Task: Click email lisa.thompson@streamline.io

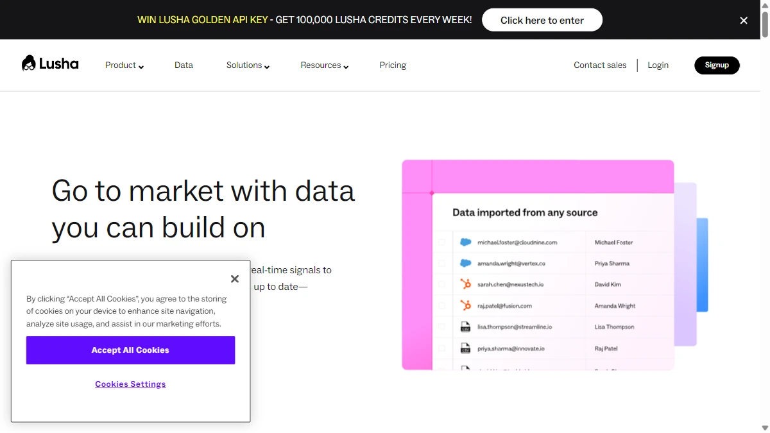Action: coord(515,327)
